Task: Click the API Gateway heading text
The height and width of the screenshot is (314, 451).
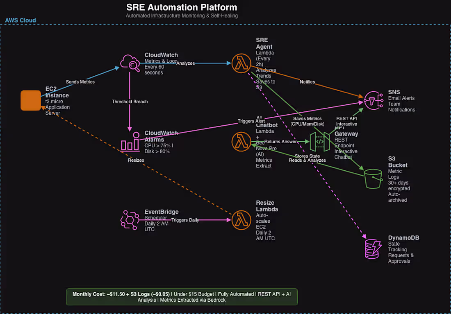Action: pos(346,131)
